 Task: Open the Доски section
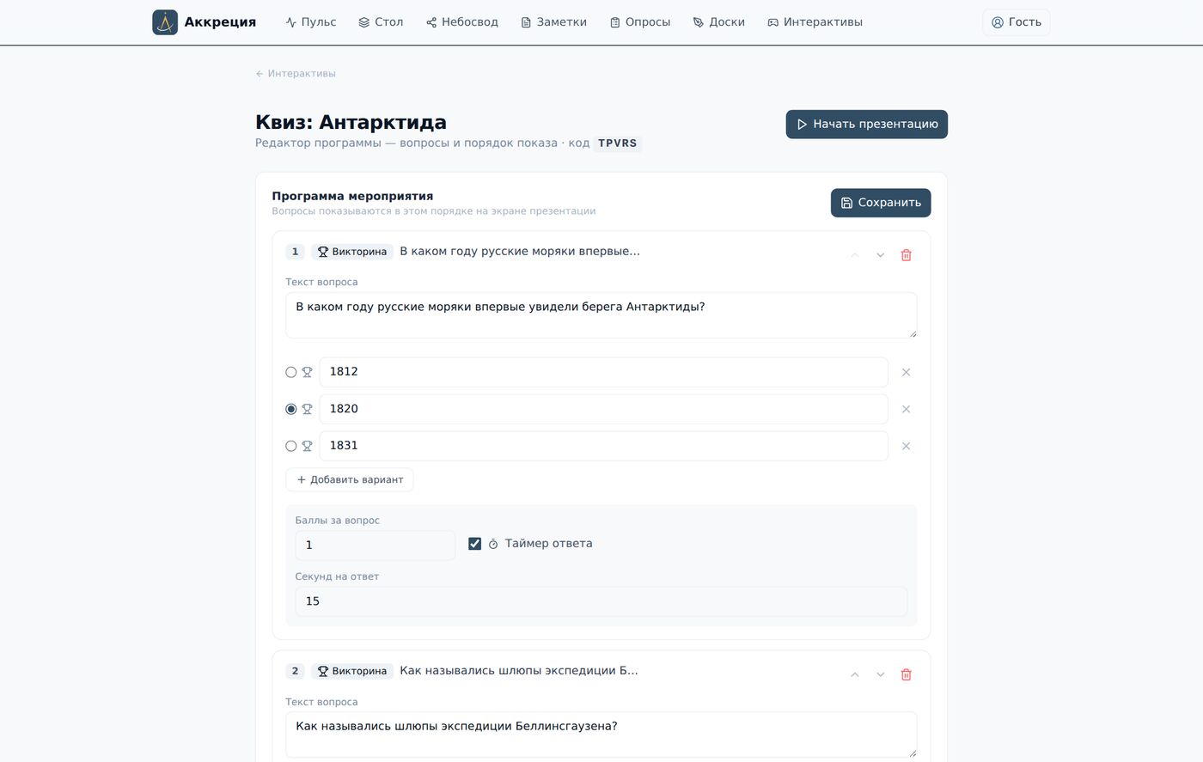click(719, 22)
